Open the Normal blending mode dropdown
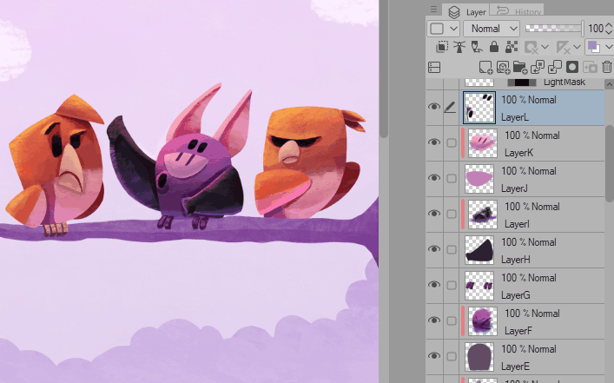614x383 pixels. (x=491, y=29)
